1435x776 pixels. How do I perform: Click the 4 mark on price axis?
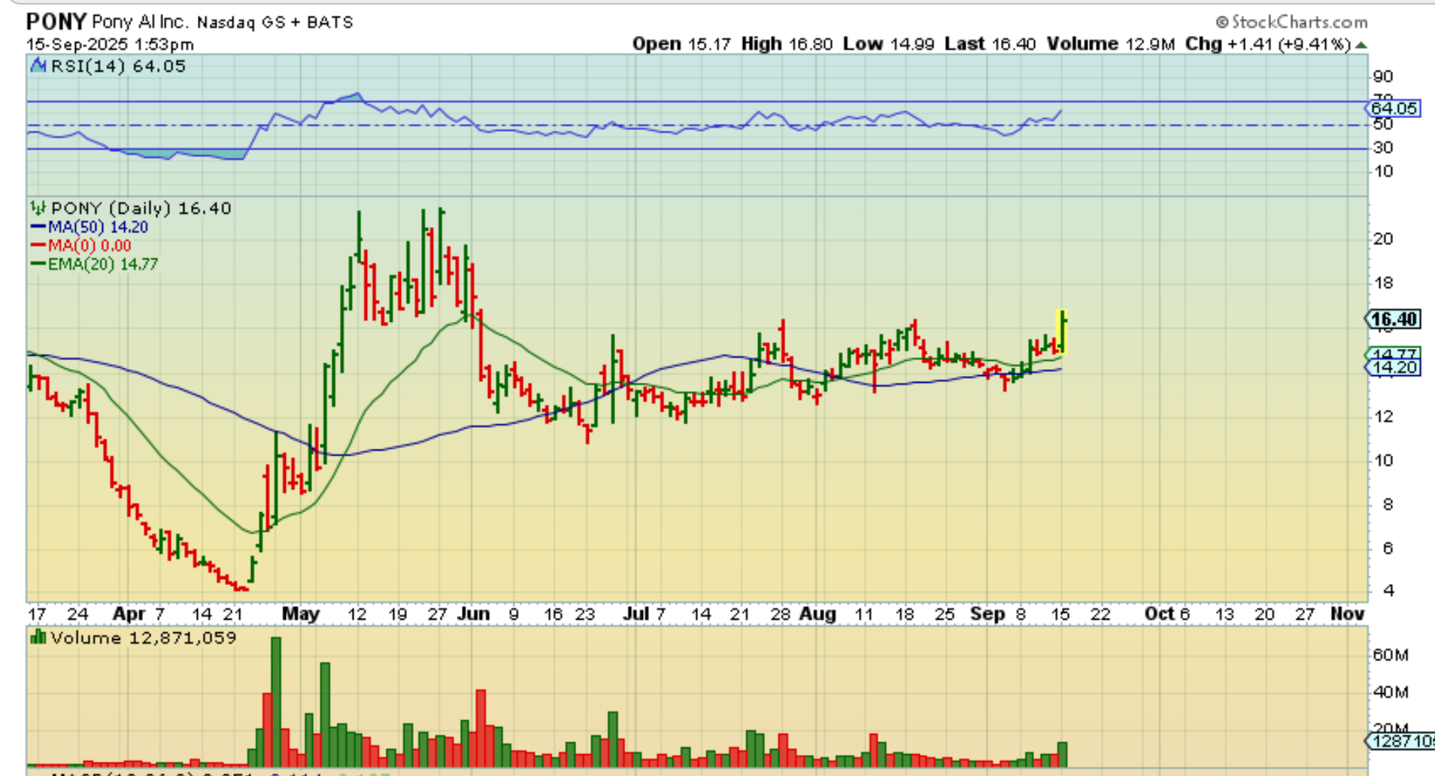point(1388,590)
